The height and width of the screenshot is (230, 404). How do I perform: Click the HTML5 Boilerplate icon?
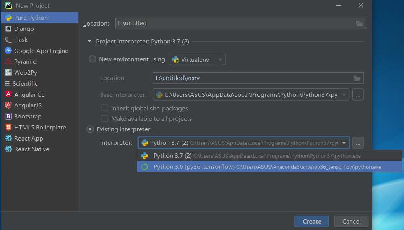point(8,127)
